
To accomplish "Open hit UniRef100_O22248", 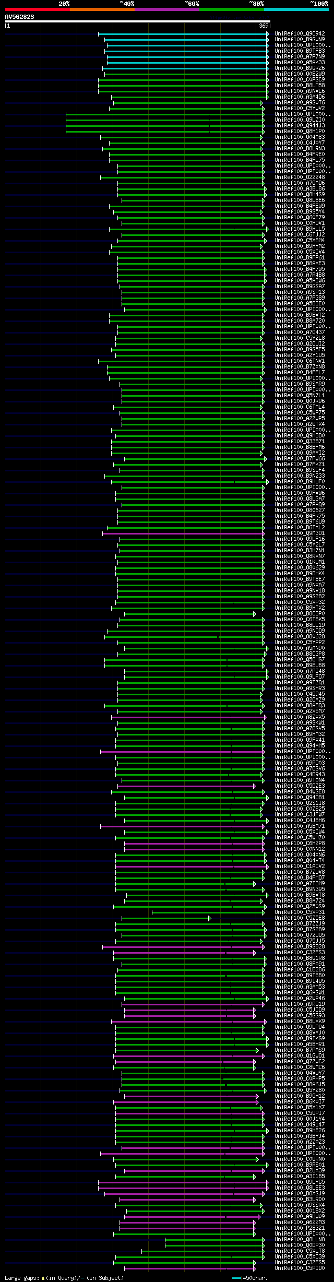I will (300, 177).
